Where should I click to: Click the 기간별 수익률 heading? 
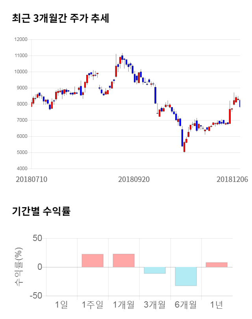pyautogui.click(x=41, y=211)
